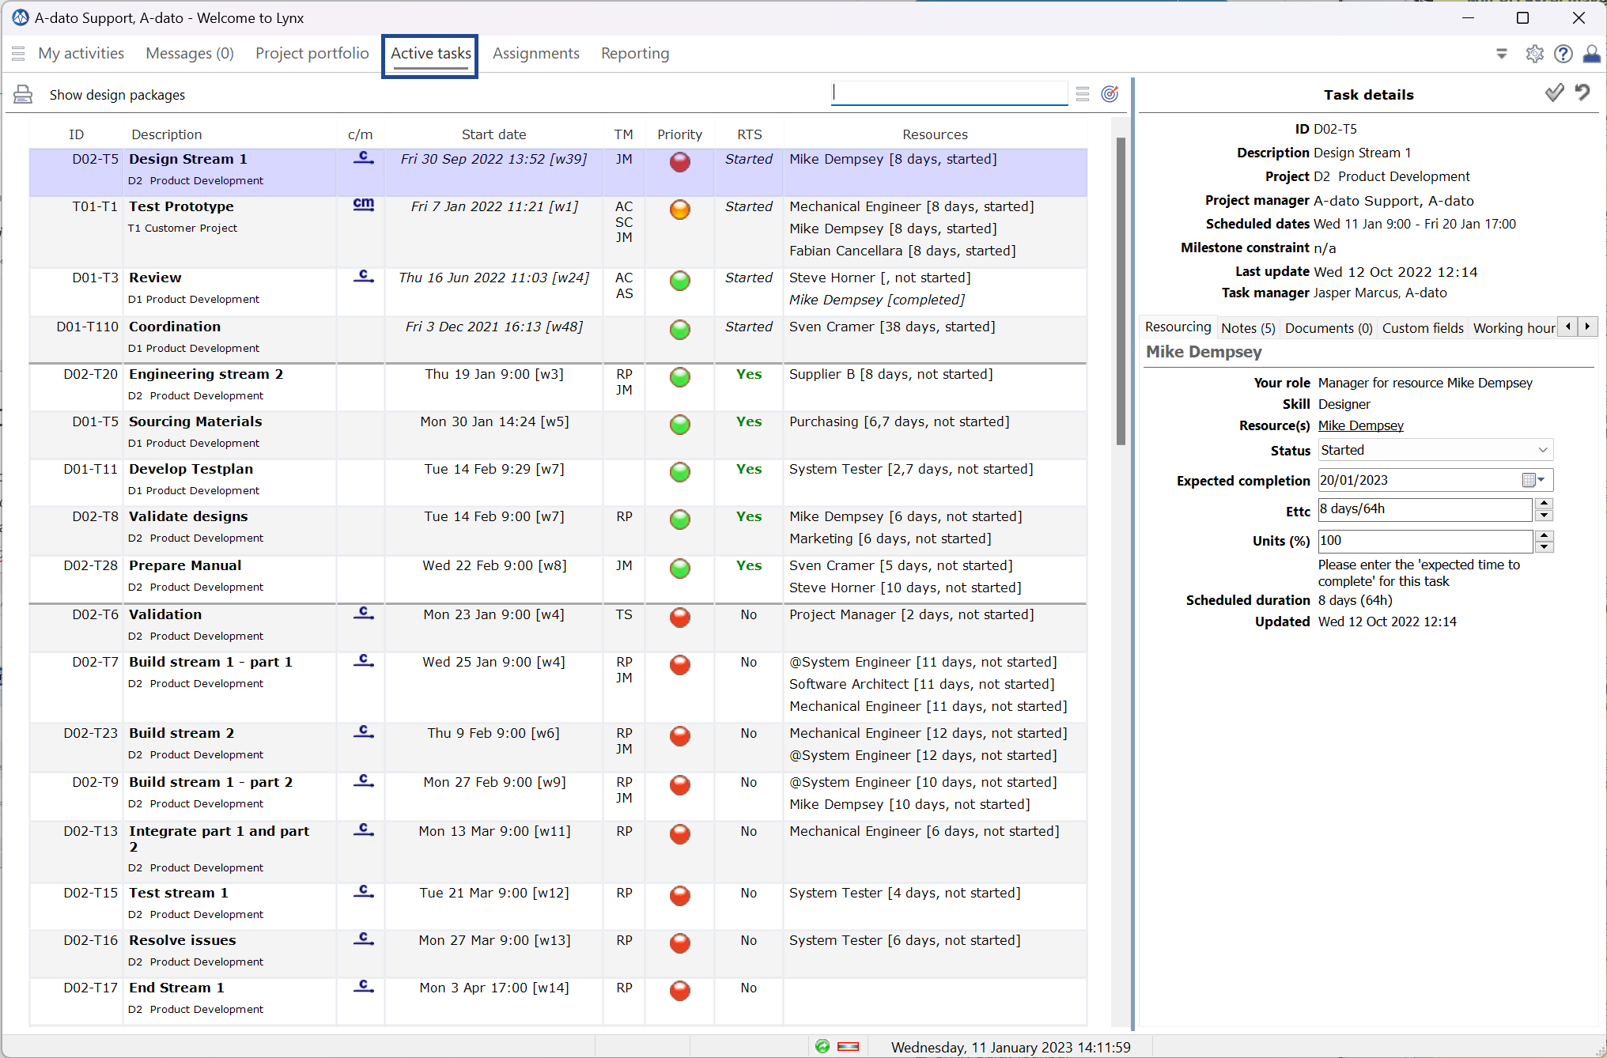Open the list view options icon
This screenshot has width=1607, height=1058.
coord(1083,94)
